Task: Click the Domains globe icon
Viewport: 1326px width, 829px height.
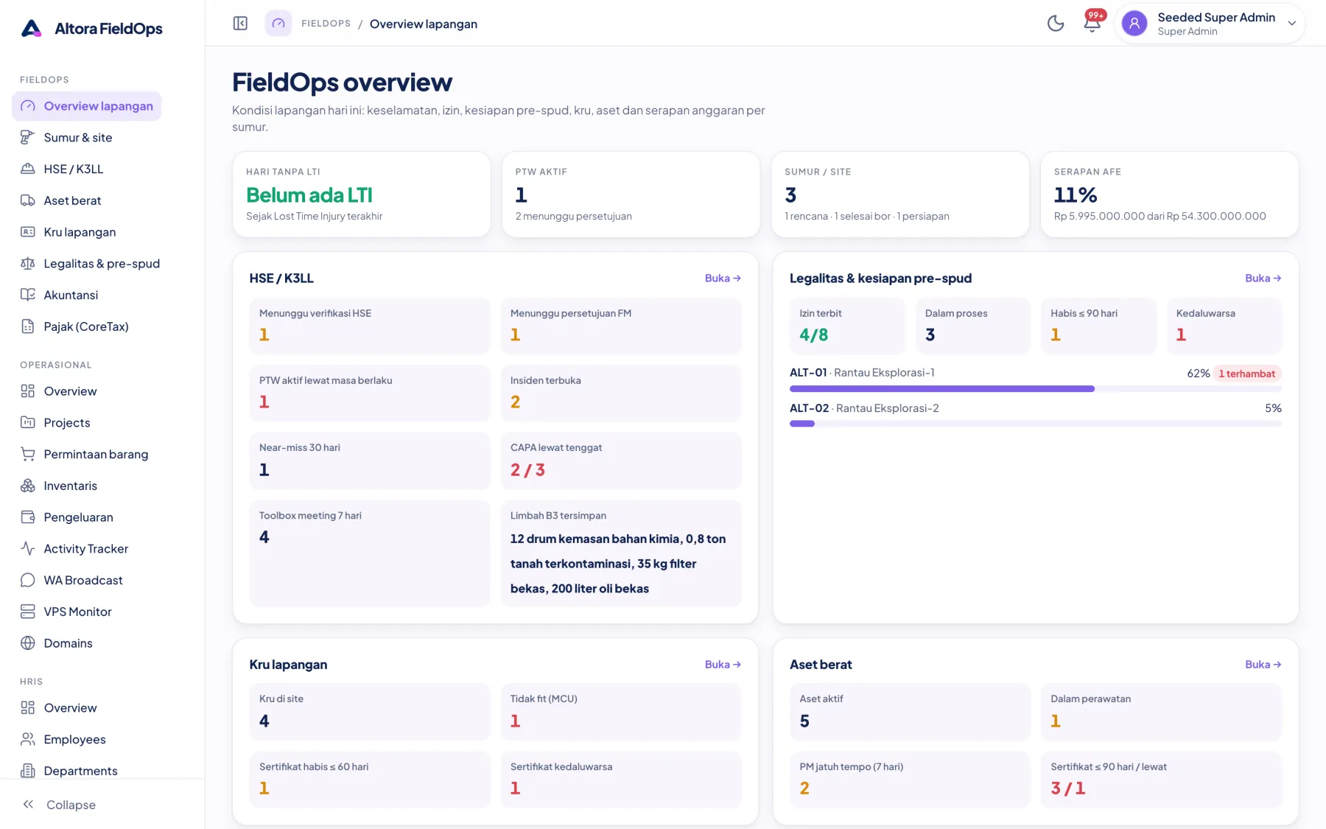Action: point(28,643)
